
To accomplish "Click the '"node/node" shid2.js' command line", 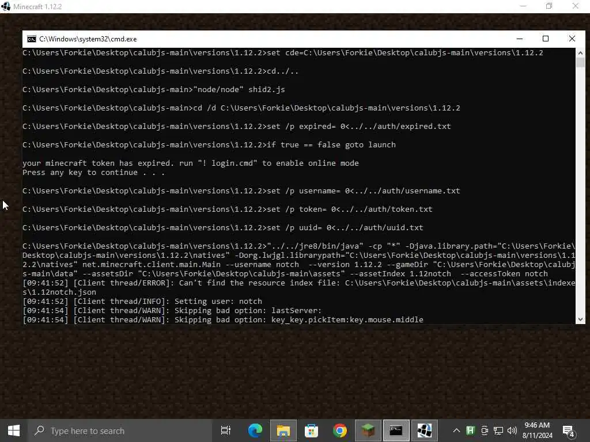I will point(153,89).
